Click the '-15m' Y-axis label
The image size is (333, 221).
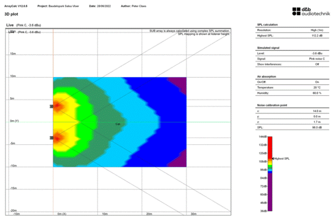coord(13,188)
